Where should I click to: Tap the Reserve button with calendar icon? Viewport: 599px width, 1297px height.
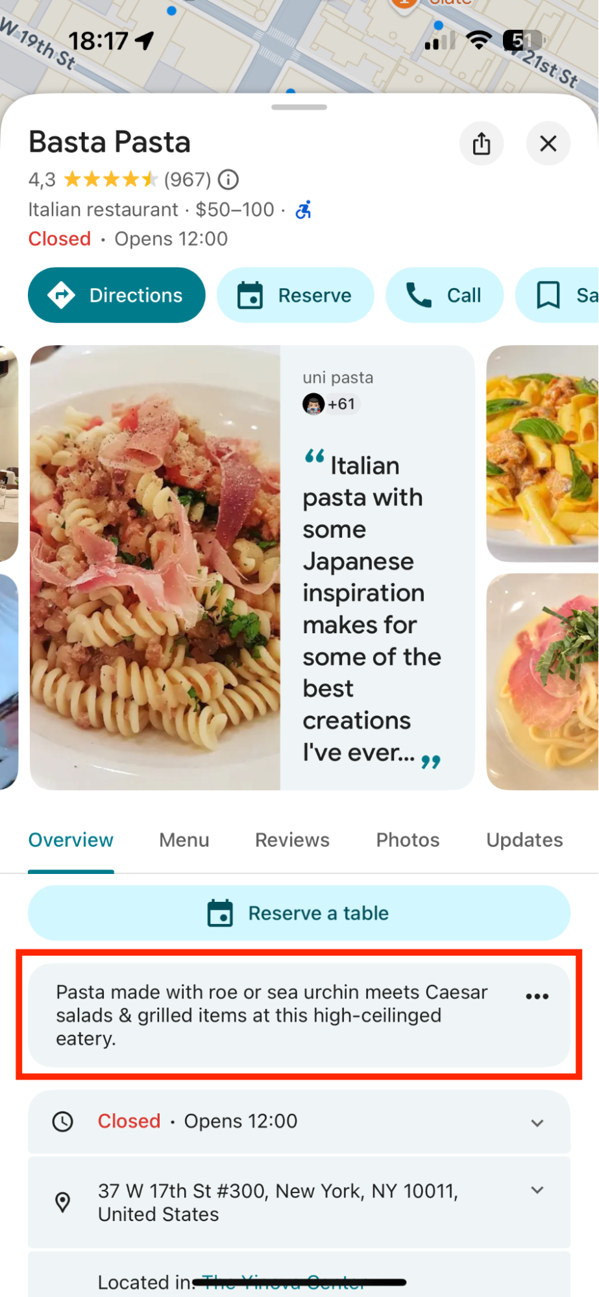tap(295, 295)
